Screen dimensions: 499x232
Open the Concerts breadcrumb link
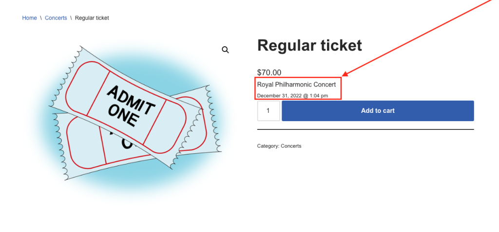tap(56, 18)
